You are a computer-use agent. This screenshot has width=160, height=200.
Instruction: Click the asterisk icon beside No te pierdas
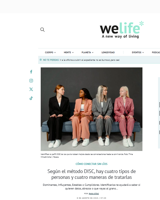[x=41, y=60]
